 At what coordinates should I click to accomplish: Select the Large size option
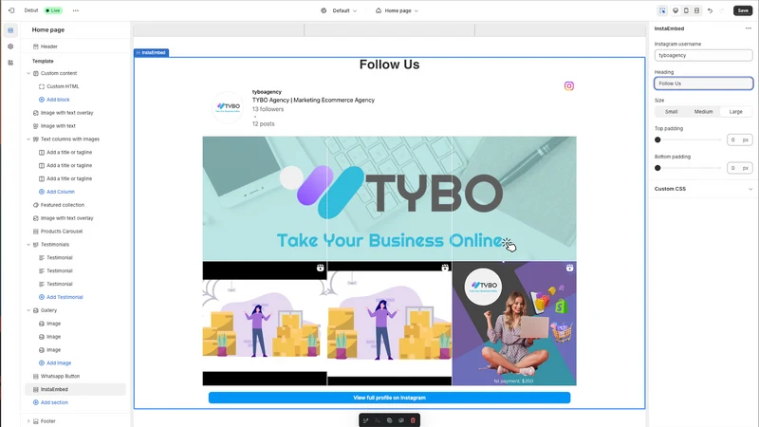point(736,112)
